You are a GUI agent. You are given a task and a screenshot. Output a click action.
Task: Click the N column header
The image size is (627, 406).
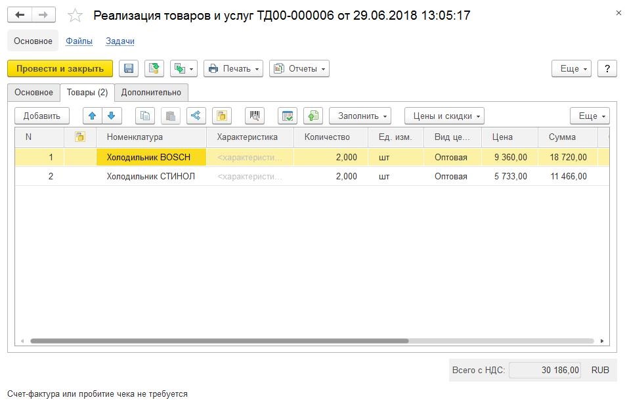click(x=39, y=137)
